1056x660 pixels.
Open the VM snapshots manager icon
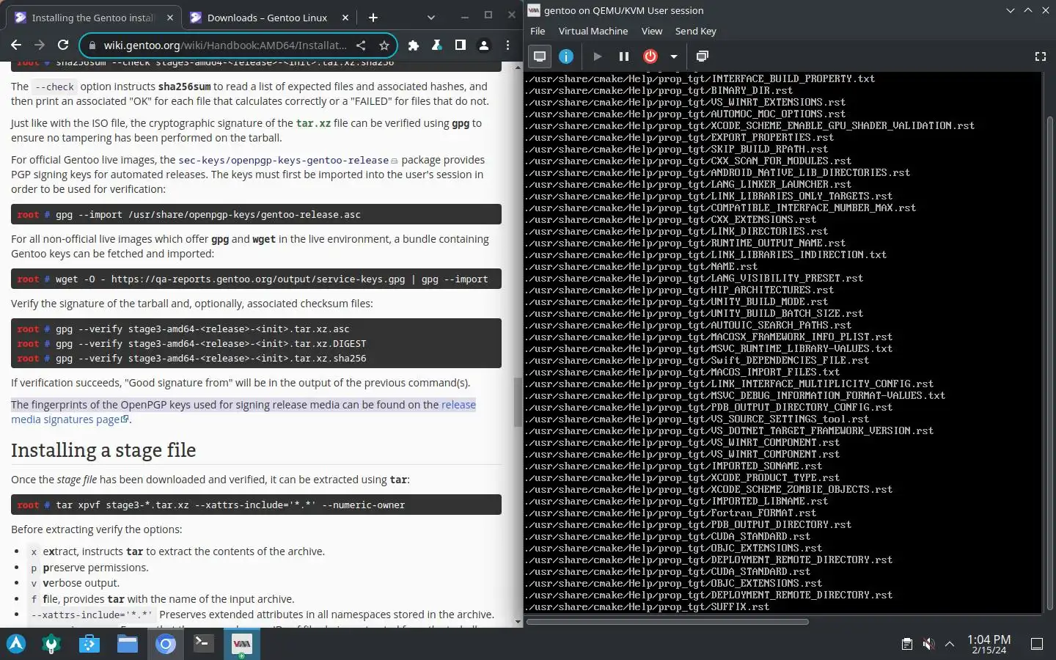click(x=702, y=56)
